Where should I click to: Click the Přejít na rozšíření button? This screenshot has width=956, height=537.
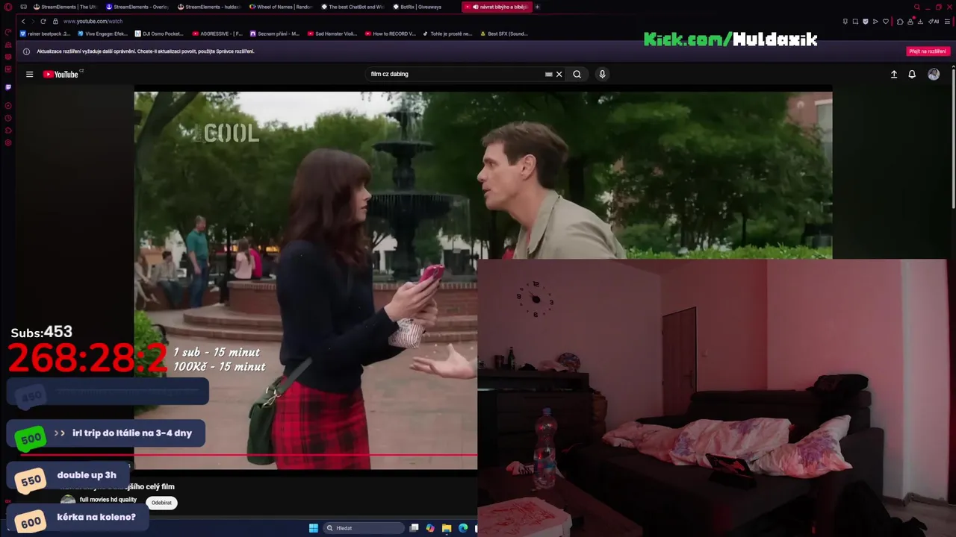point(928,51)
